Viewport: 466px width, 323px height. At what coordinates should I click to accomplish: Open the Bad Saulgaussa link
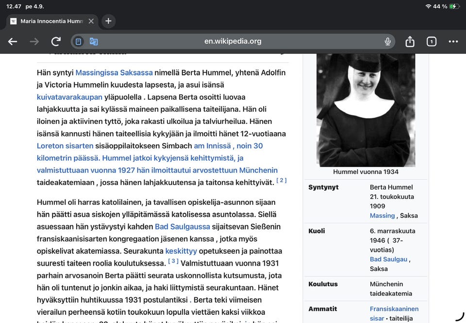pyautogui.click(x=183, y=227)
